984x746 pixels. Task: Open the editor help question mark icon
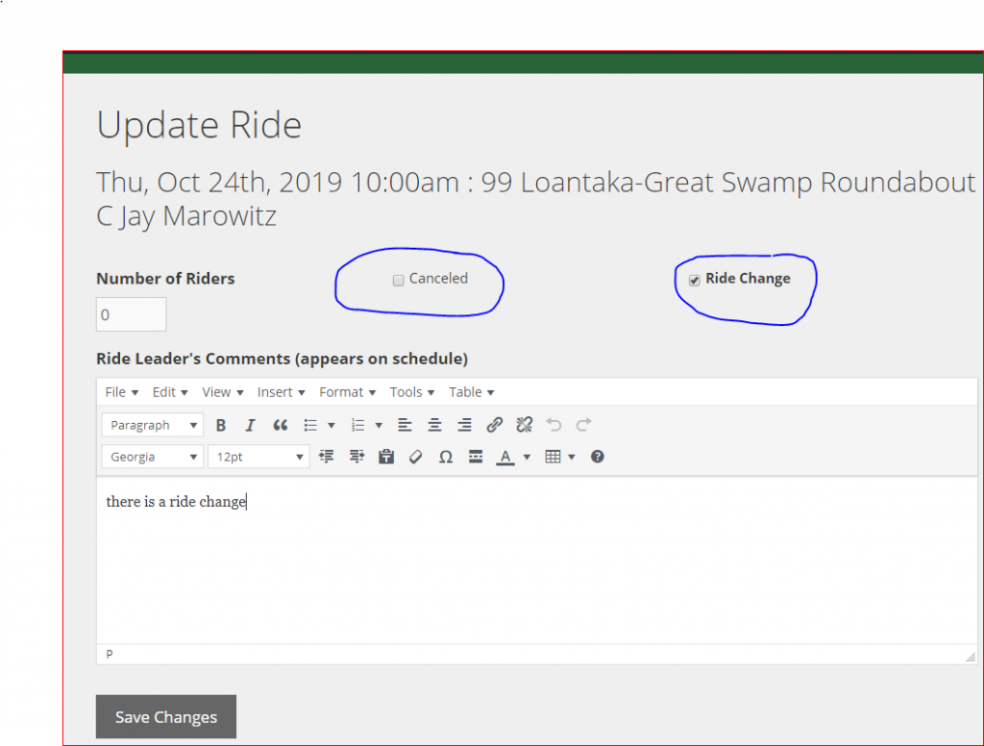pos(597,457)
